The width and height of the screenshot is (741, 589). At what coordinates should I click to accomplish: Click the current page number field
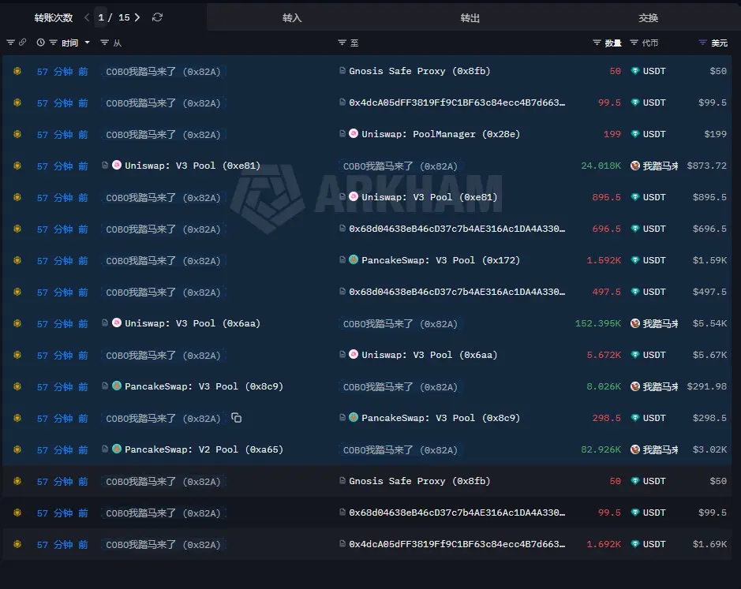[x=102, y=17]
